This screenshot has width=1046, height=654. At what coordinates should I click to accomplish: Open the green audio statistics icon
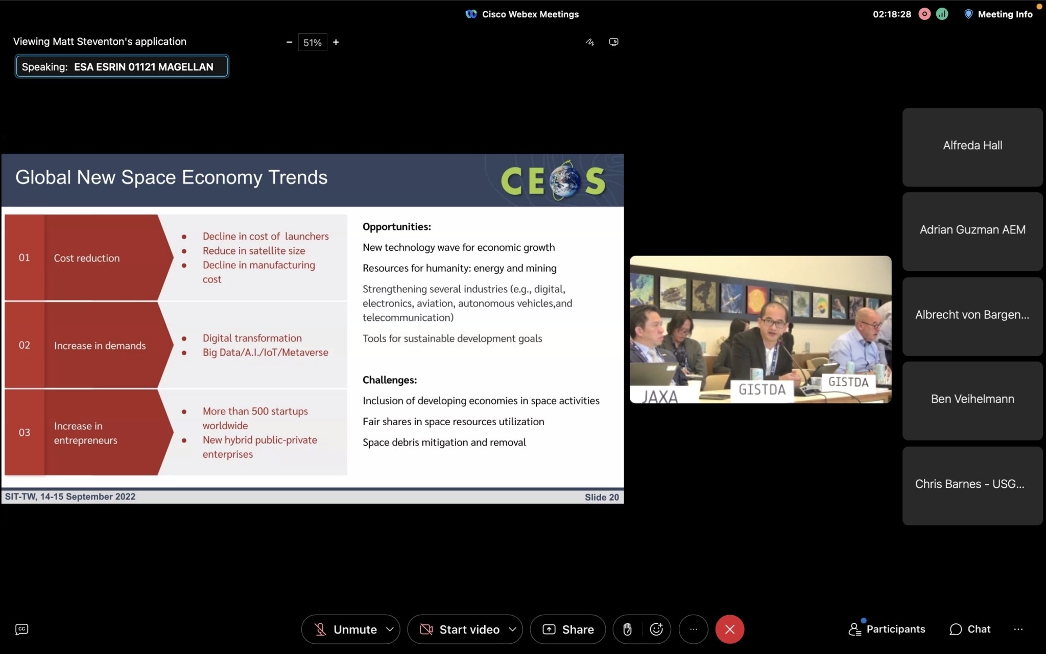(942, 14)
